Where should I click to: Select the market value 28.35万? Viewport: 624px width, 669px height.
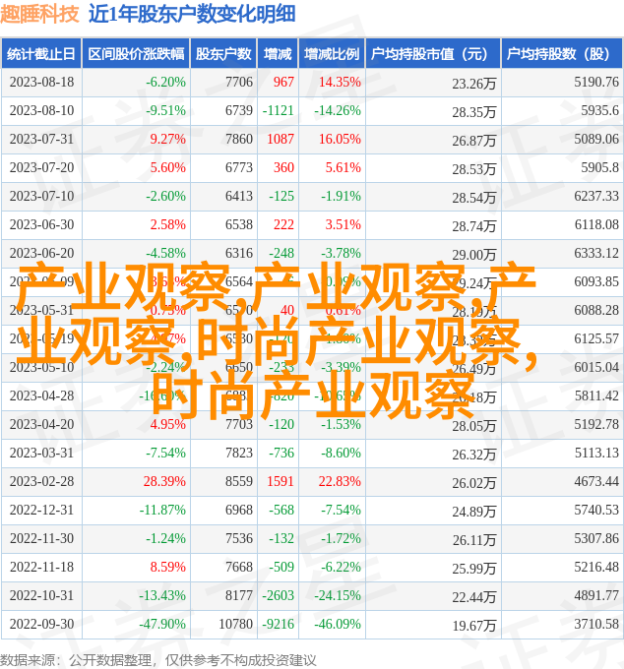pyautogui.click(x=474, y=112)
